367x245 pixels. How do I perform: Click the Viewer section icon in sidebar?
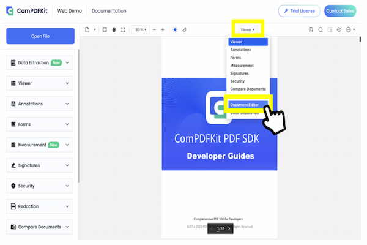[x=13, y=83]
